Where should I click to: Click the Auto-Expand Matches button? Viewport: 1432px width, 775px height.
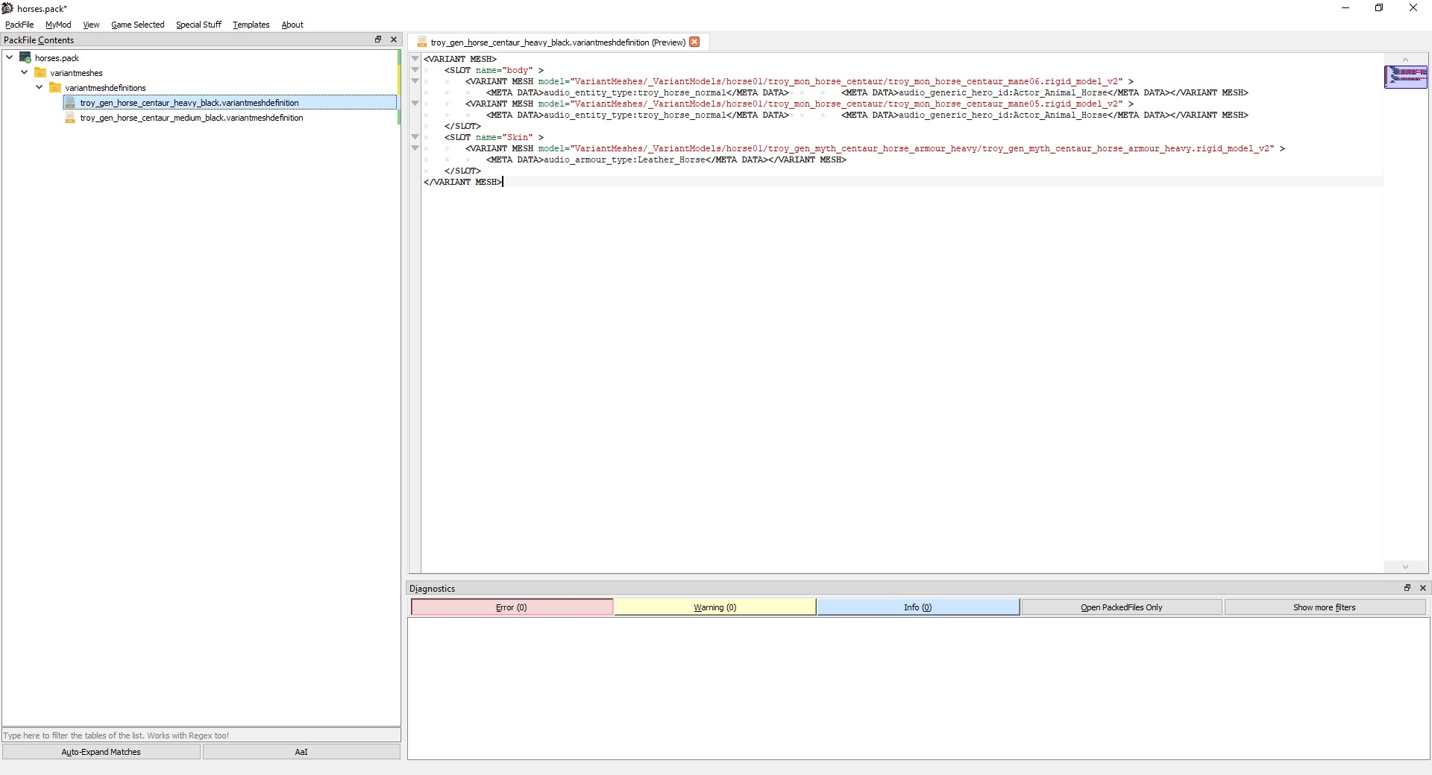coord(101,752)
